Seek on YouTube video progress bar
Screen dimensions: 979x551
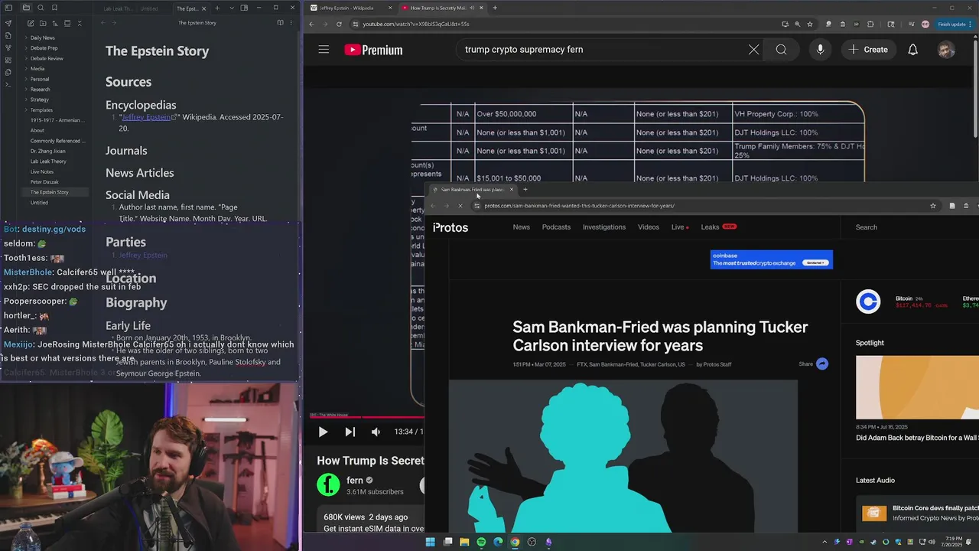pyautogui.click(x=367, y=418)
